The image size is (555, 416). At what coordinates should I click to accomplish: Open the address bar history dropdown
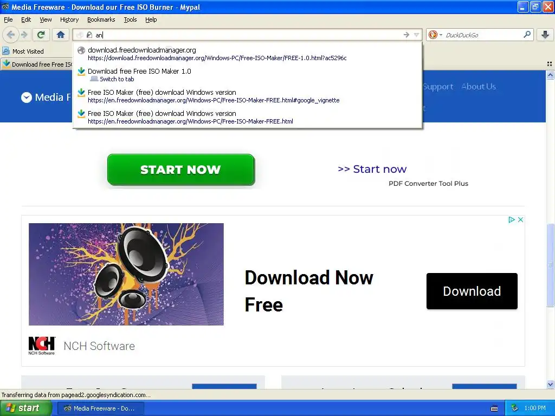click(417, 35)
